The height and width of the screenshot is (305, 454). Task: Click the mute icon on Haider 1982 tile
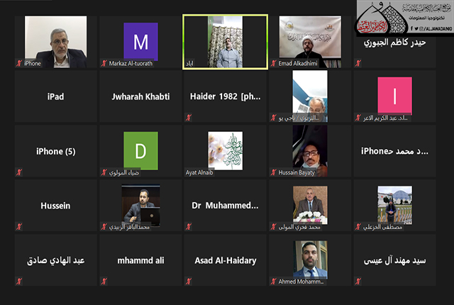click(189, 118)
